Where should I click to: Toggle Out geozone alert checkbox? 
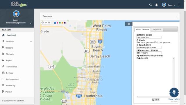click(x=155, y=42)
